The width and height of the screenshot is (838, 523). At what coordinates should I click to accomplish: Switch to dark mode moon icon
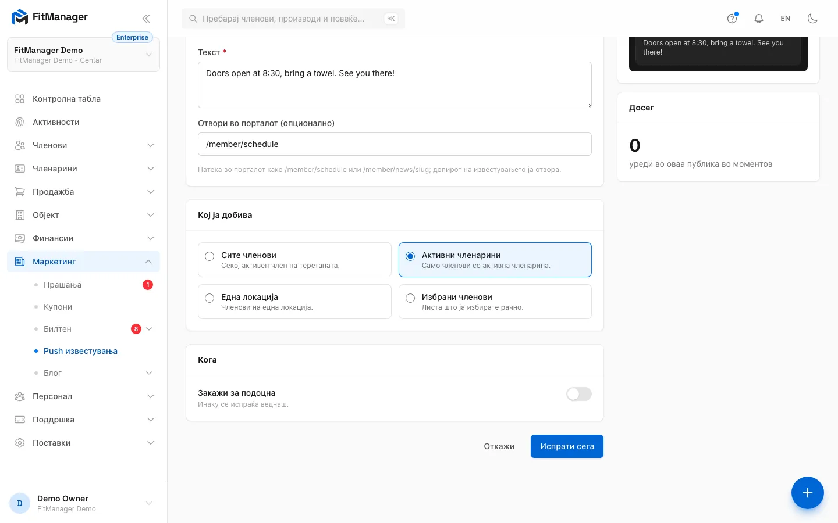click(x=812, y=19)
